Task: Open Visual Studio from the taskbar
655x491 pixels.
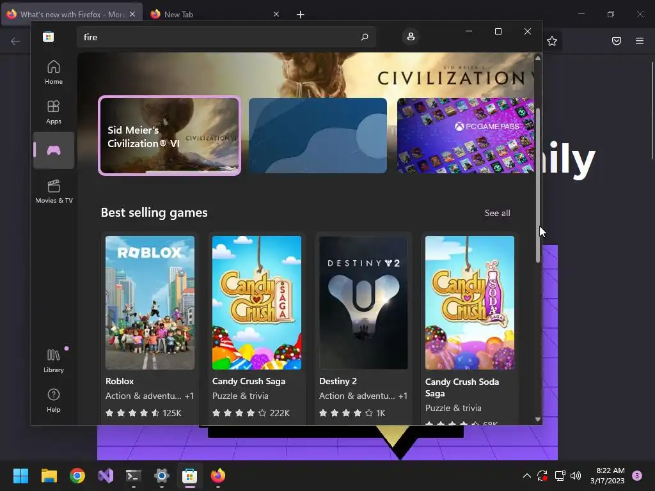Action: click(106, 476)
